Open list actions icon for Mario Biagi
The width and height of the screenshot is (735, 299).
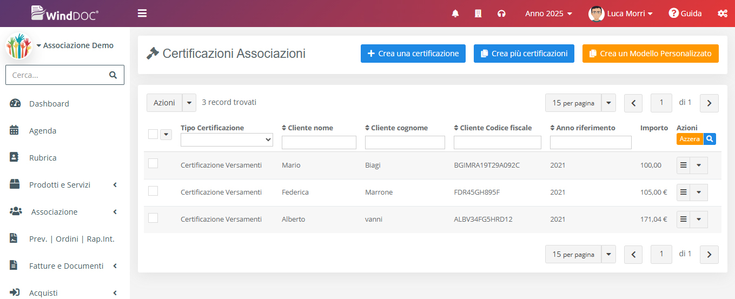coord(684,165)
